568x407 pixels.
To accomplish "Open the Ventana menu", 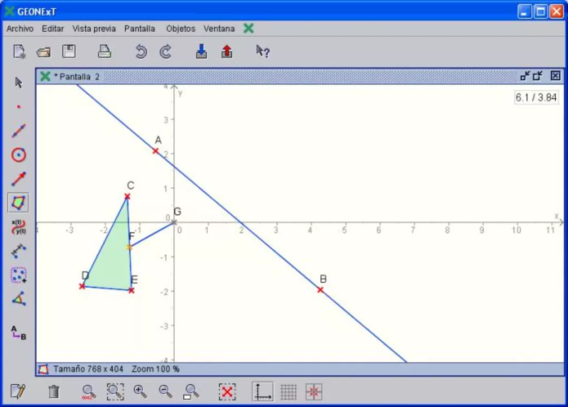I will pos(219,28).
